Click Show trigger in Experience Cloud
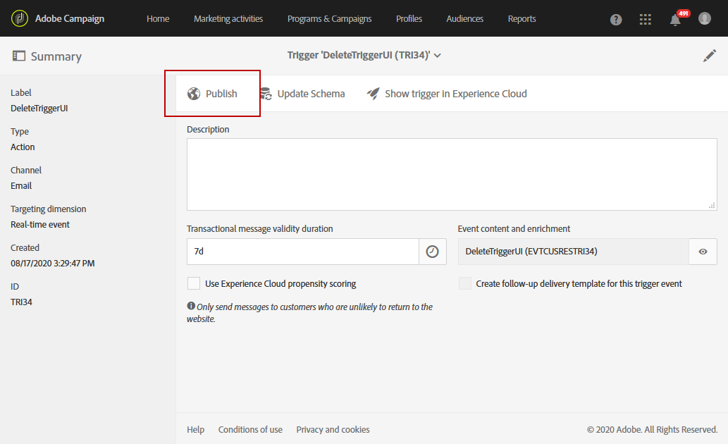Image resolution: width=728 pixels, height=444 pixels. [x=456, y=94]
